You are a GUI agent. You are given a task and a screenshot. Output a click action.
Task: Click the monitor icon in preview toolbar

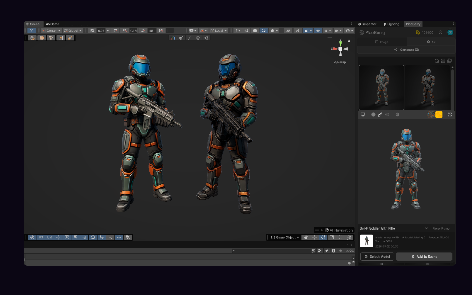[x=363, y=114]
